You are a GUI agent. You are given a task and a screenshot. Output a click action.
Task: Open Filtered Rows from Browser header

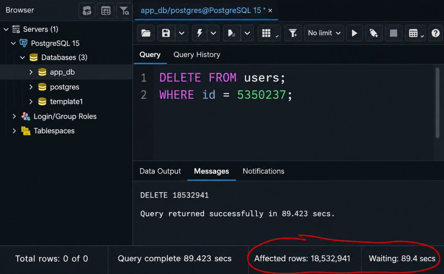click(x=124, y=11)
